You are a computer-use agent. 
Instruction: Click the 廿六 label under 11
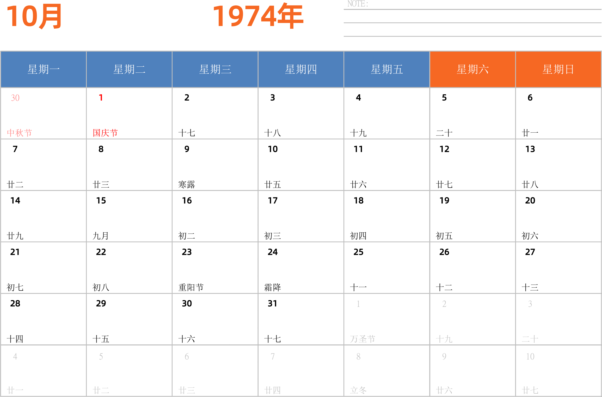click(x=358, y=184)
